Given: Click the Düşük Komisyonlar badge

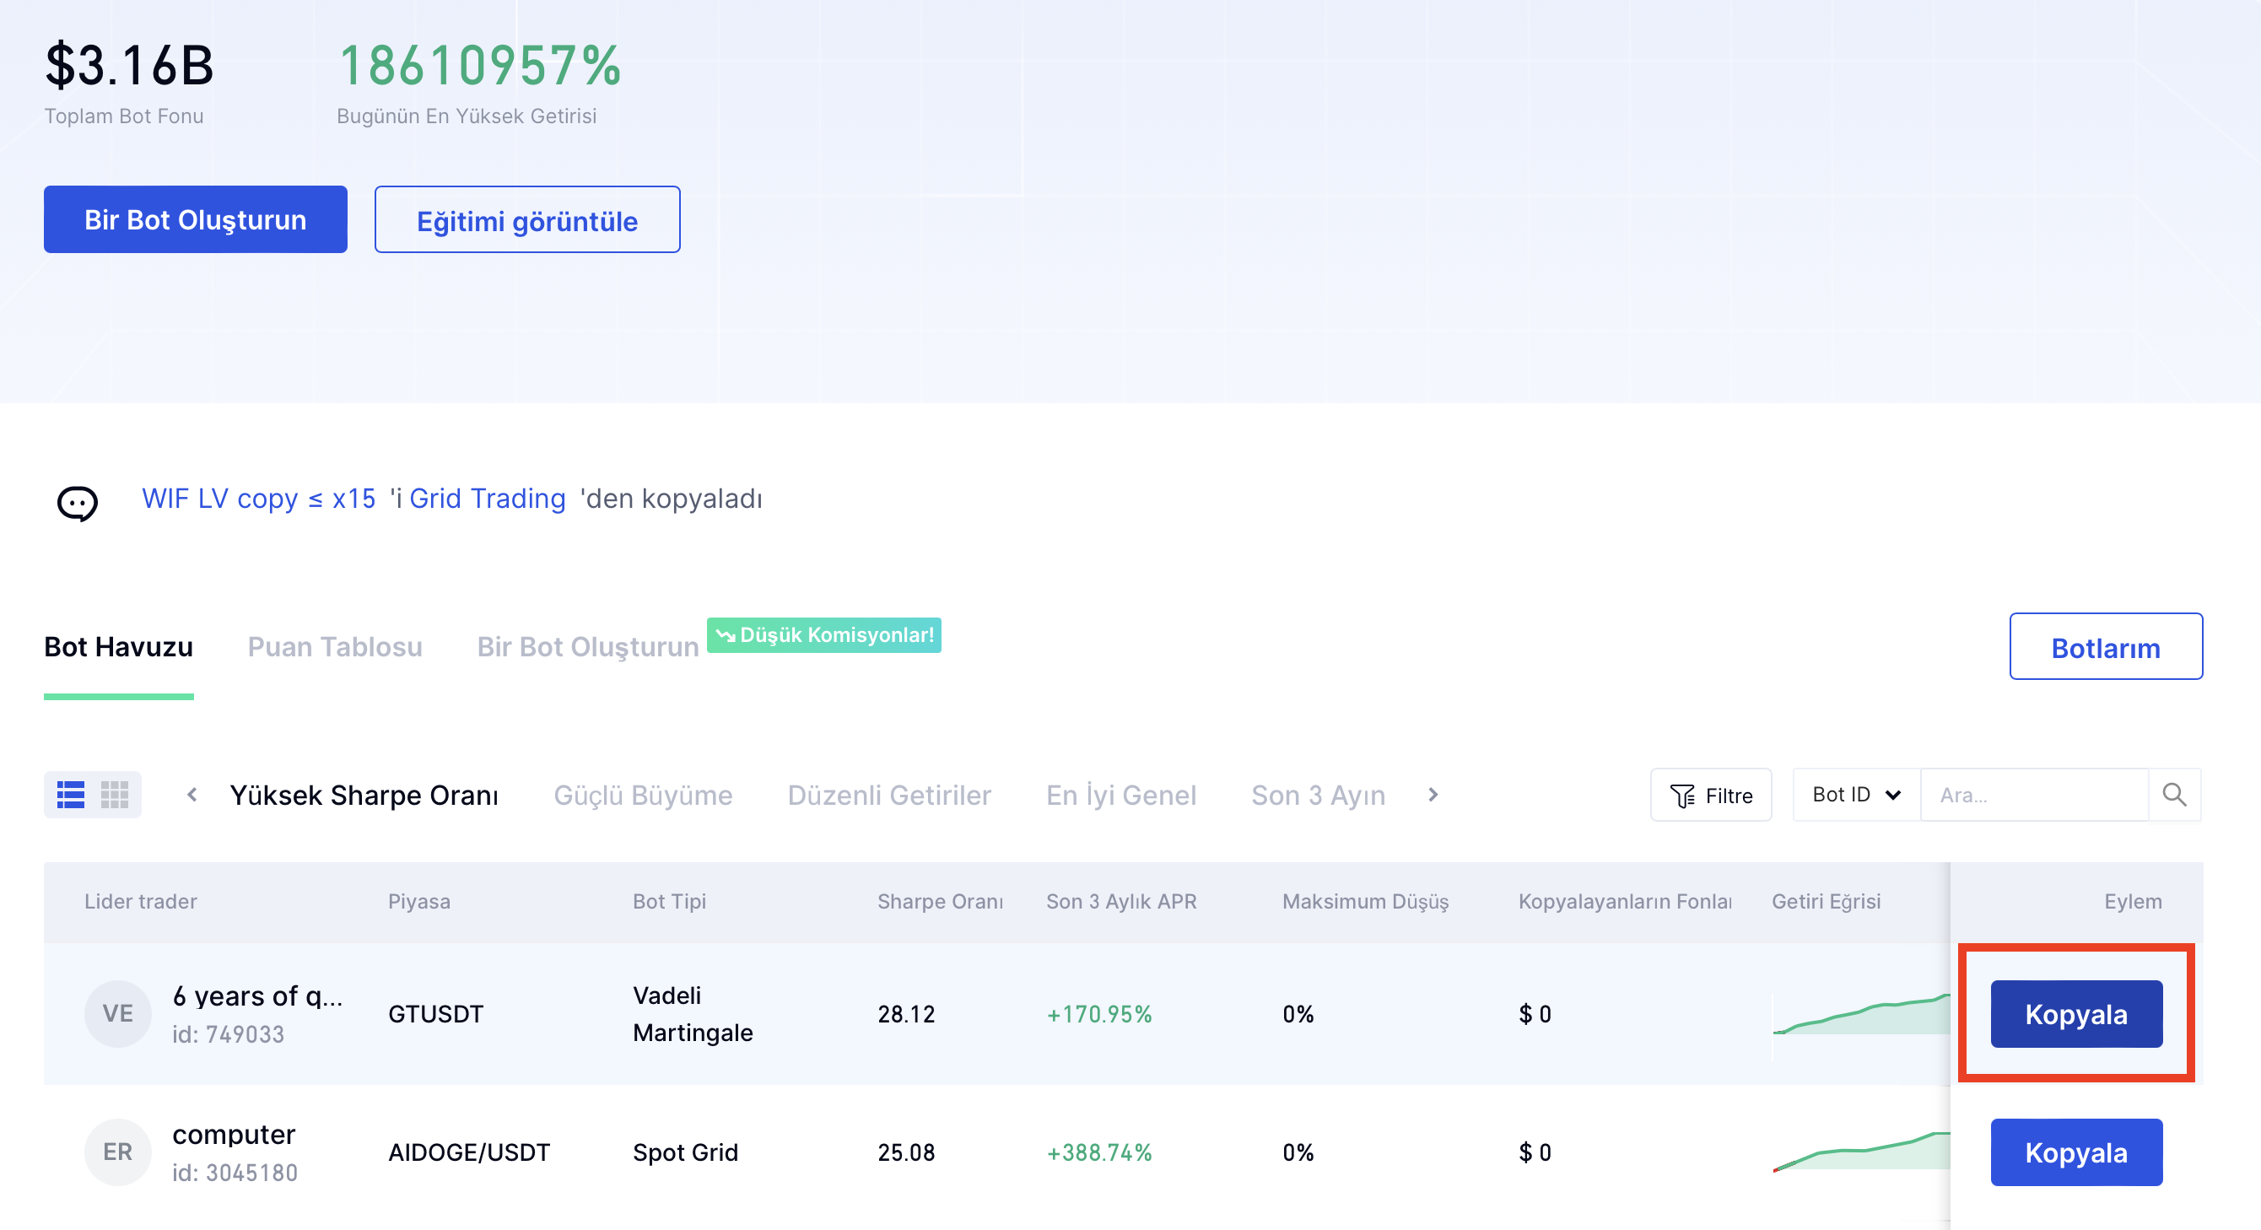Looking at the screenshot, I should click(823, 634).
